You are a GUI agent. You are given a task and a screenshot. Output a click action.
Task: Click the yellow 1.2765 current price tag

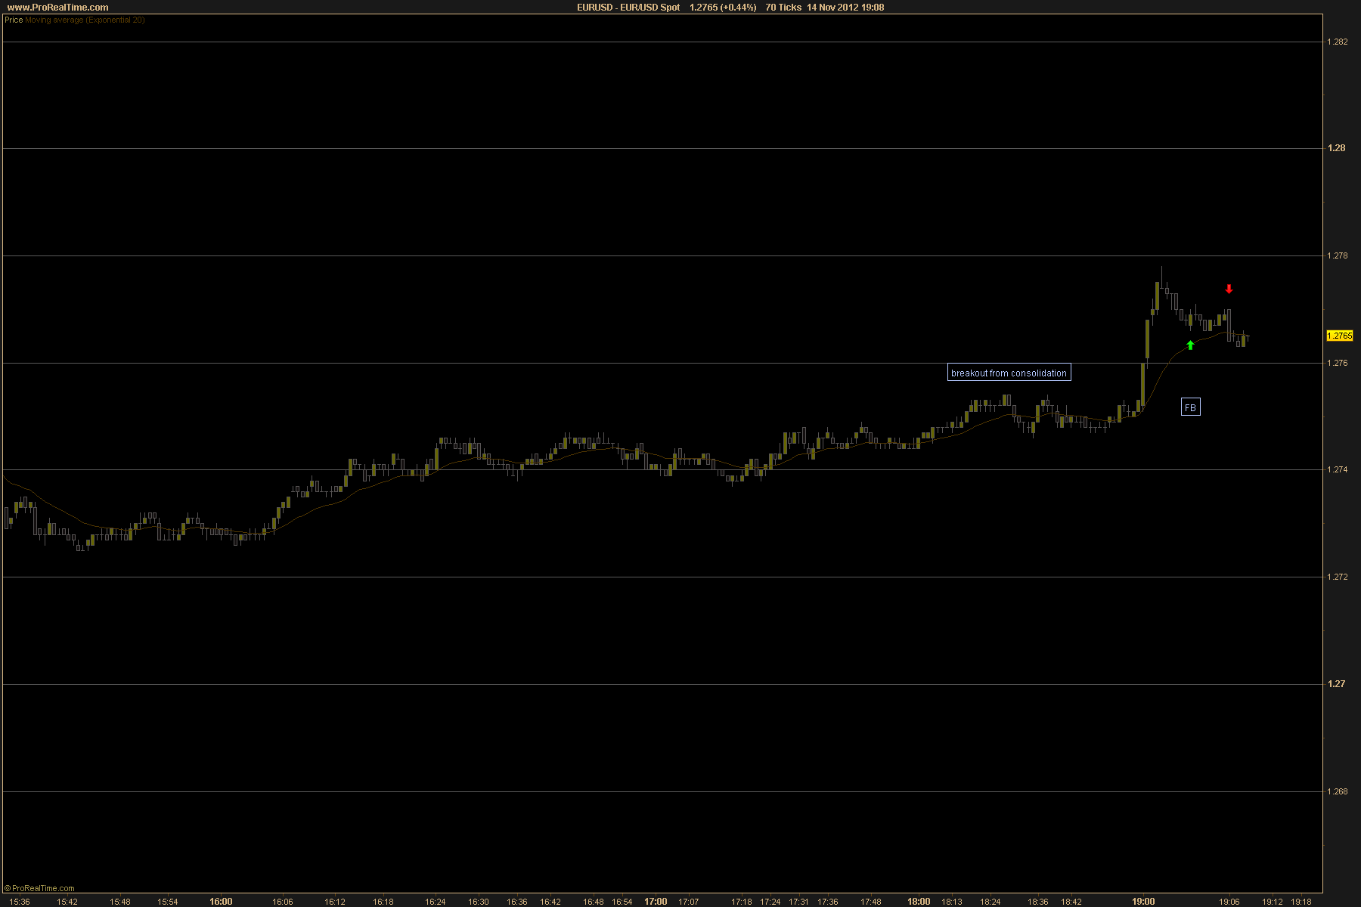(x=1340, y=336)
